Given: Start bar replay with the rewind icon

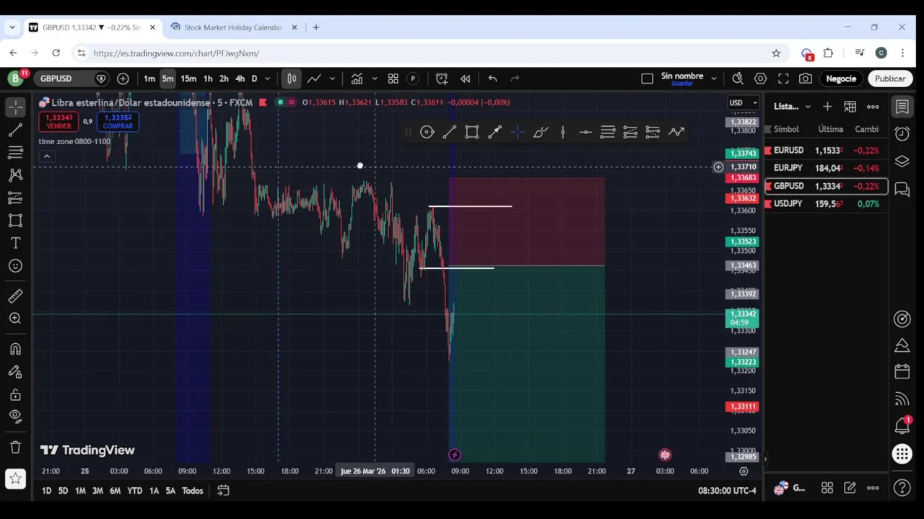Looking at the screenshot, I should [x=466, y=79].
